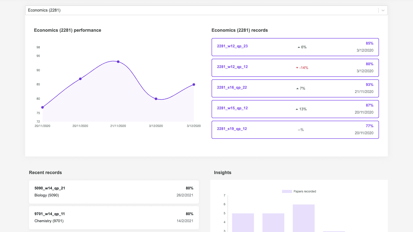Open recent record 9701_w14_qp_11
This screenshot has height=232, width=413.
(114, 217)
